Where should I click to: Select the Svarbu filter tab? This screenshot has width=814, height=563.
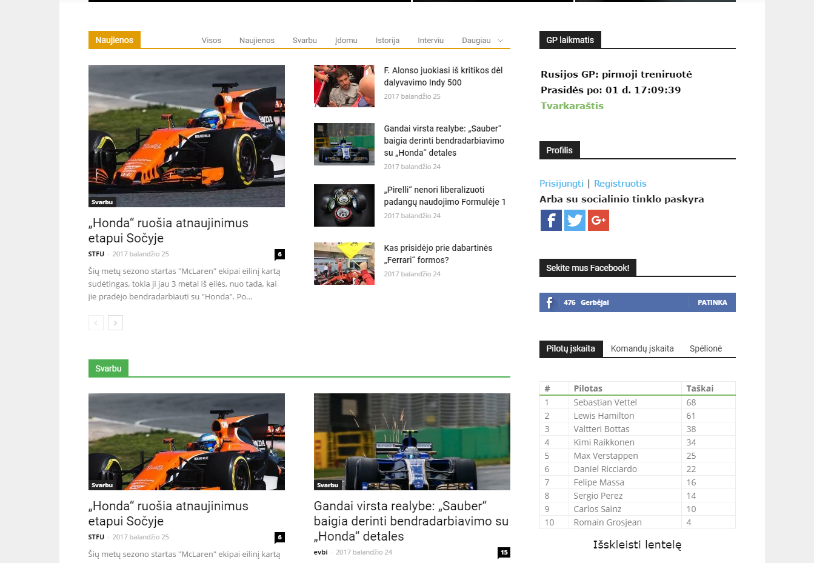tap(305, 41)
